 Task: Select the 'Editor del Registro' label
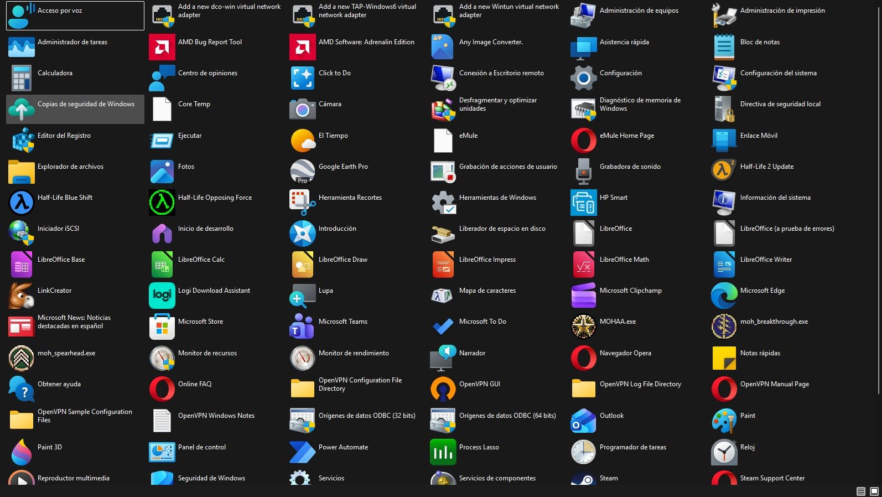tap(64, 136)
